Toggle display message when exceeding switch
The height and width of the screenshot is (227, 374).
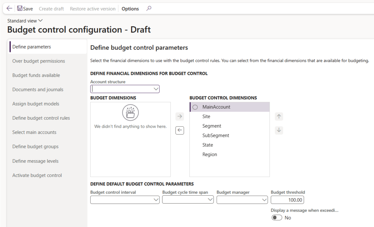click(x=277, y=218)
